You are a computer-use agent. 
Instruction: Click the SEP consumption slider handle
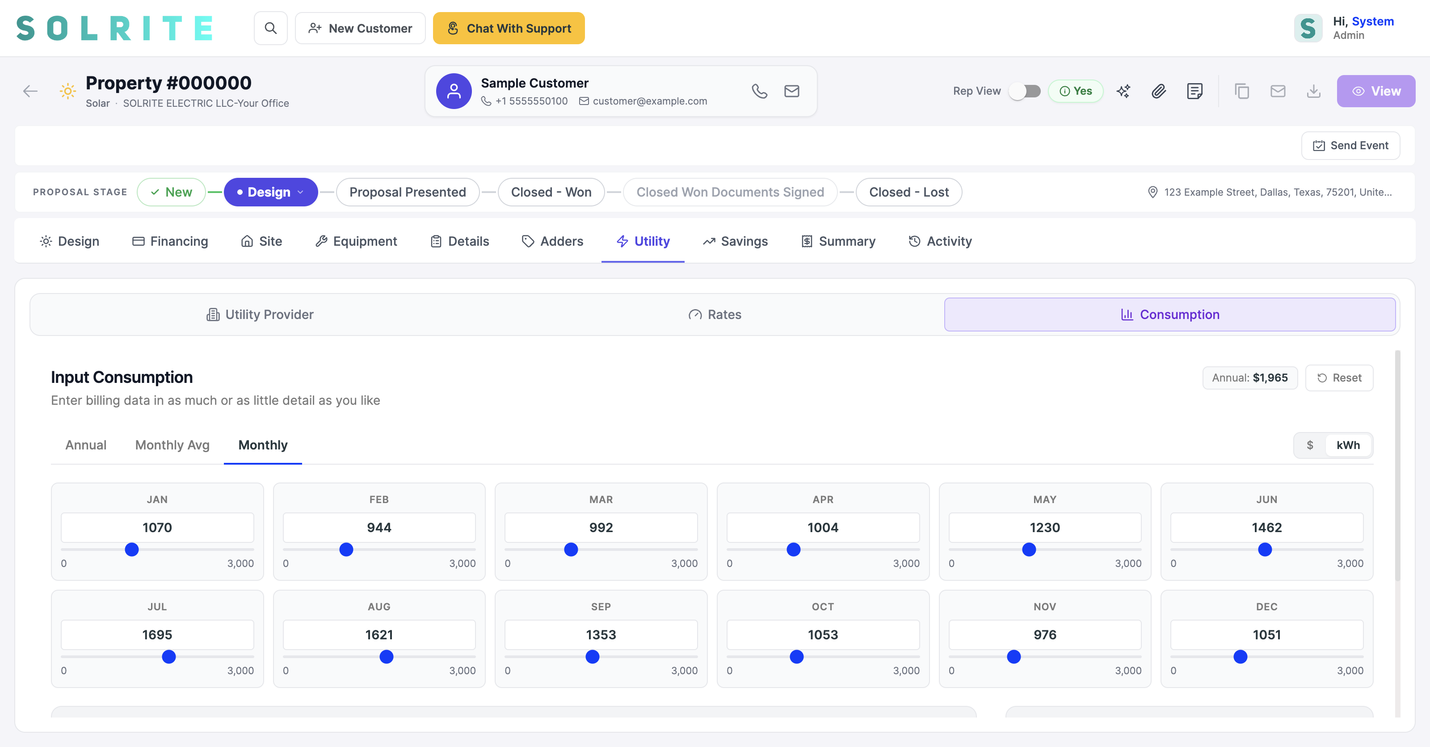point(592,657)
